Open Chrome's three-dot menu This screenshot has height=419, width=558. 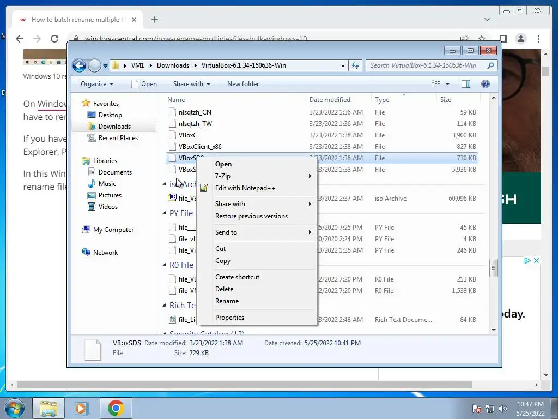[x=538, y=39]
